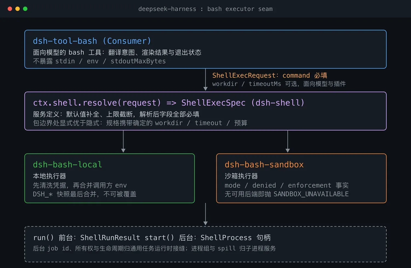Viewport: 411px width, 268px height.
Task: Click the line '先清洗凭据，再合并调用方 env'
Action: pos(80,185)
